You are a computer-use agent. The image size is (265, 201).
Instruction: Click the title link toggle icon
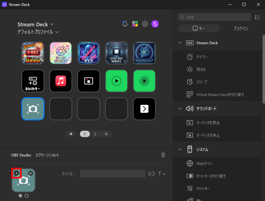tap(151, 174)
